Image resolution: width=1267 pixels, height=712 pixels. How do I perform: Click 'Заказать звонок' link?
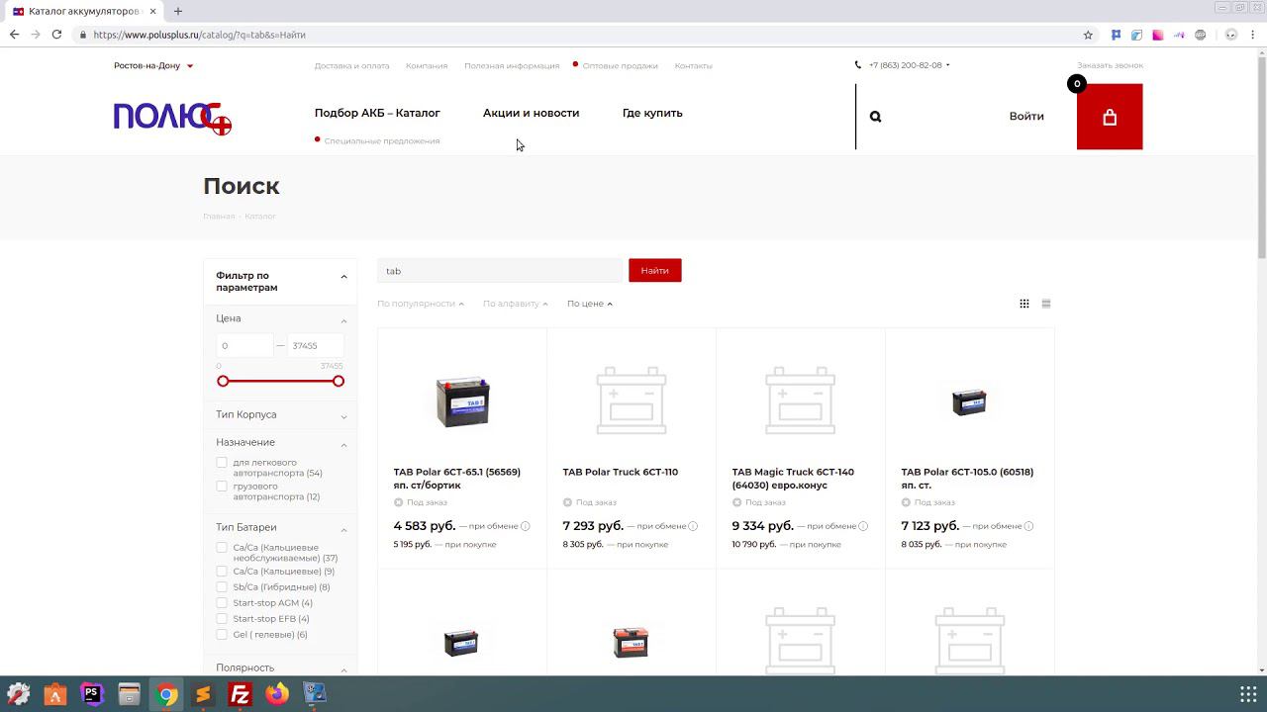click(x=1110, y=65)
